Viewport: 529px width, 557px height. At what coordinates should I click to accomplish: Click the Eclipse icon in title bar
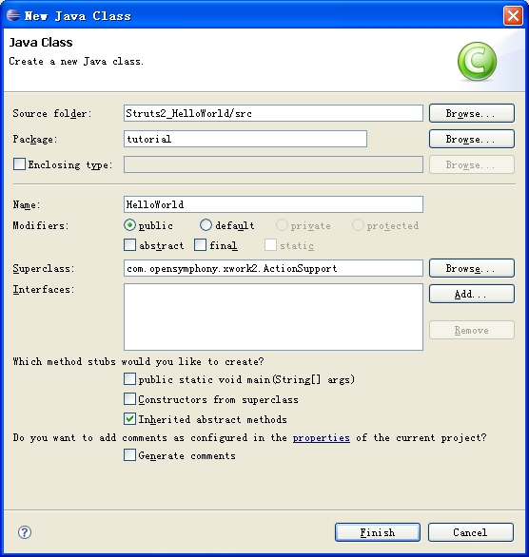[13, 15]
